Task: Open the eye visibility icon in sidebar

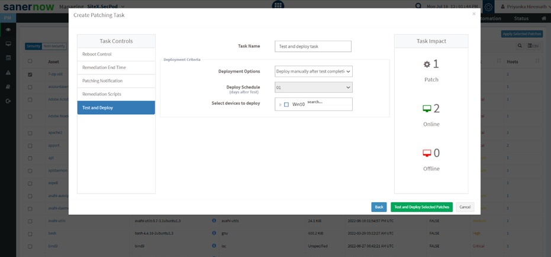Action: click(x=8, y=30)
